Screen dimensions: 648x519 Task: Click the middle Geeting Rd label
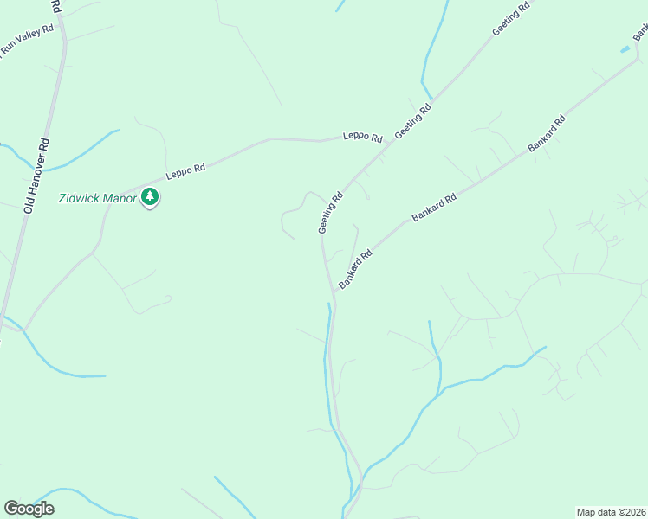(x=413, y=121)
